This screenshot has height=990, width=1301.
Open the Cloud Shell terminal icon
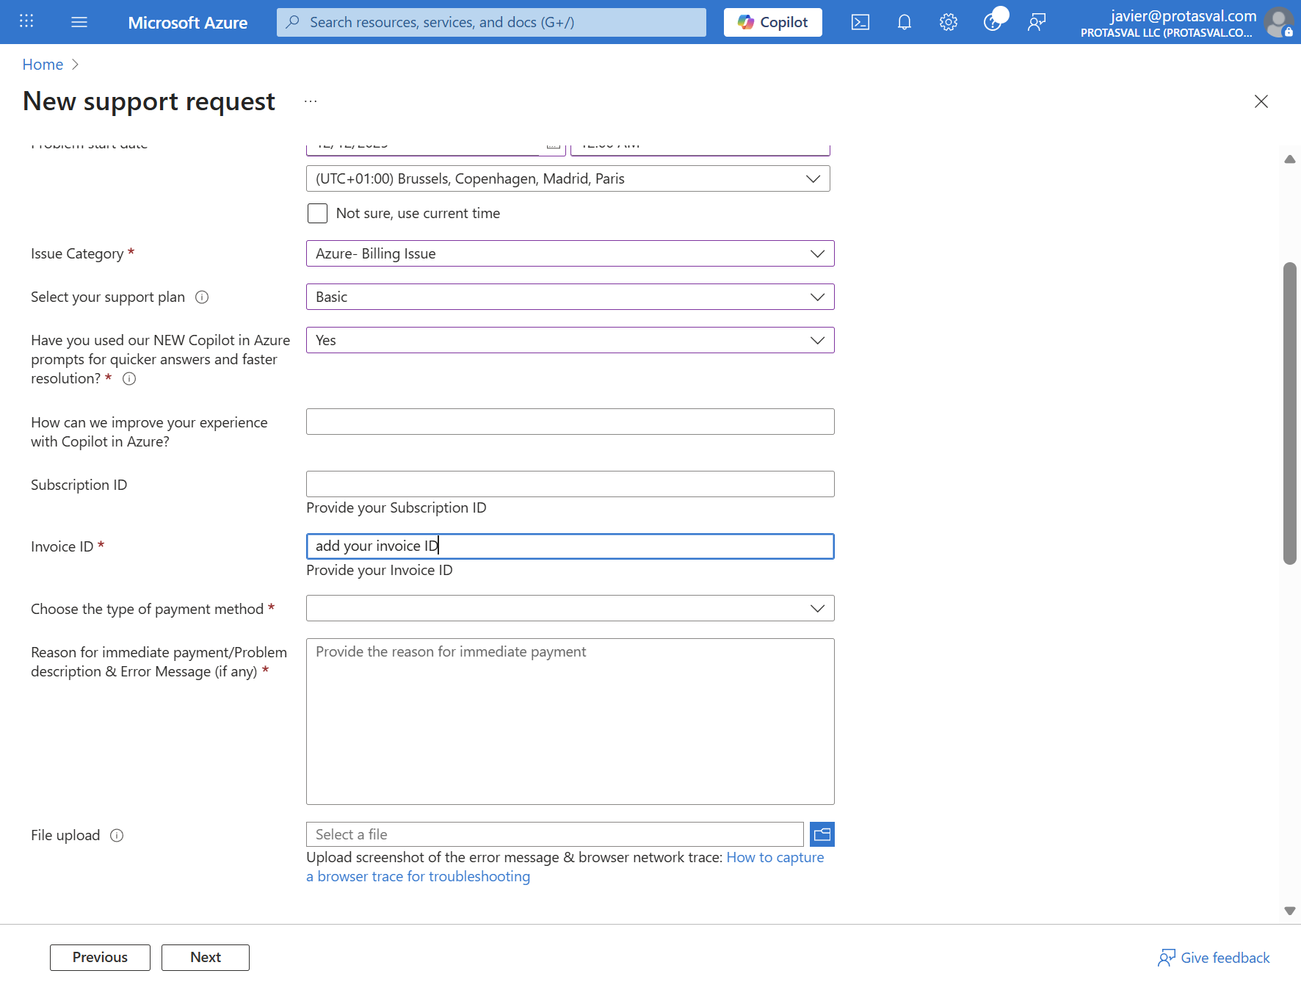(860, 22)
